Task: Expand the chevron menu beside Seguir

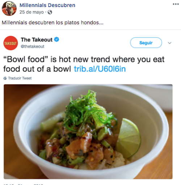Action: click(169, 43)
